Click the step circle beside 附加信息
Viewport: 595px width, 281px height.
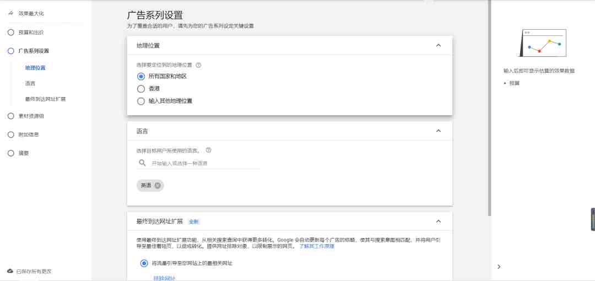pyautogui.click(x=10, y=134)
